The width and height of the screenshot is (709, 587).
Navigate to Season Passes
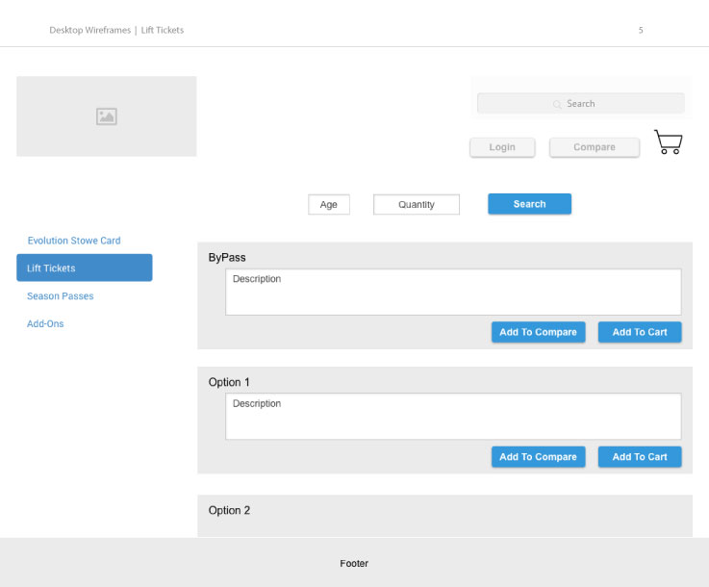pyautogui.click(x=61, y=296)
